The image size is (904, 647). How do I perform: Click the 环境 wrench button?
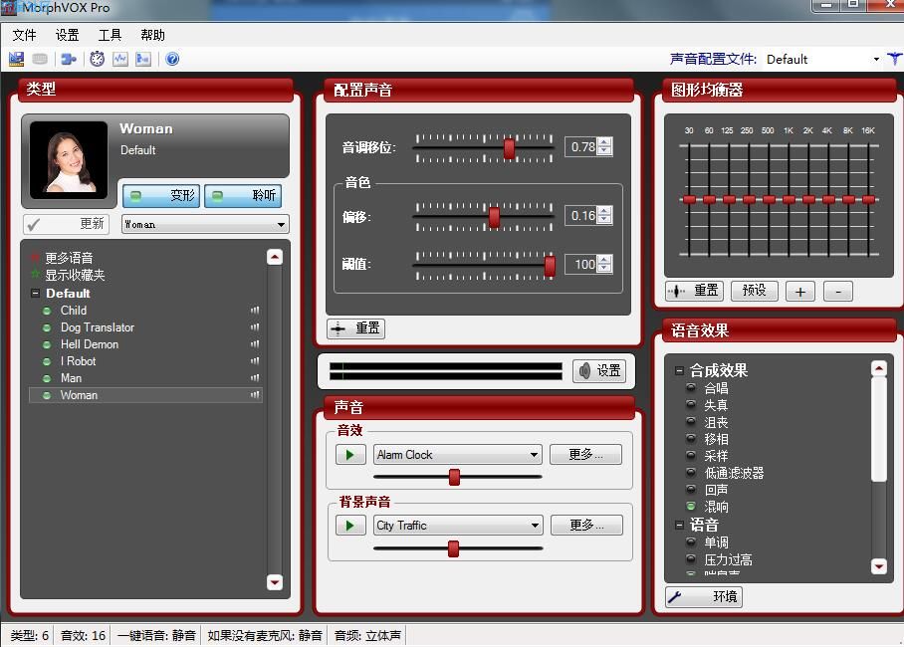pyautogui.click(x=704, y=597)
